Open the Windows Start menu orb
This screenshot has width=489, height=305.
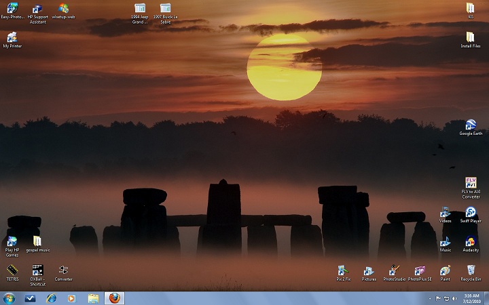coord(9,298)
